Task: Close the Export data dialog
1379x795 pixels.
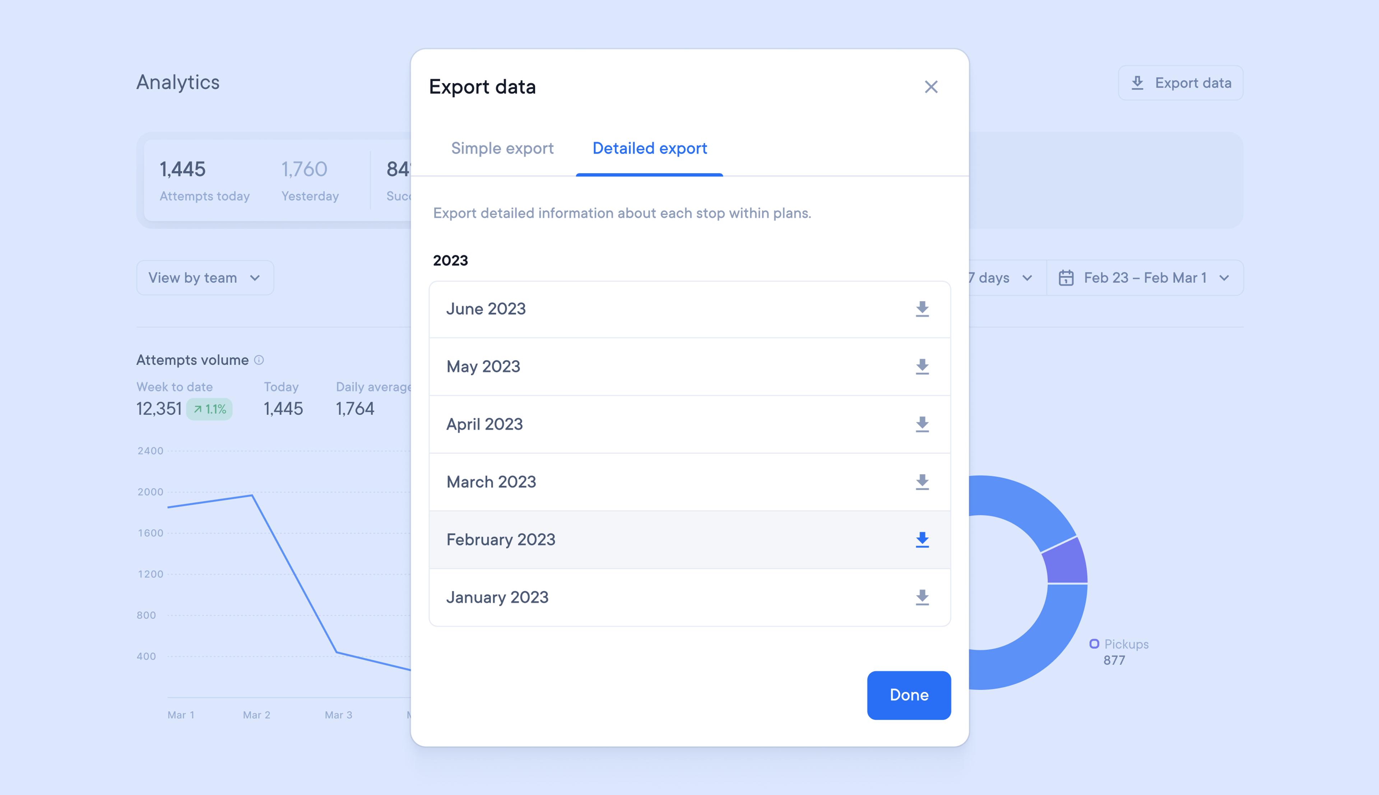Action: [x=931, y=87]
